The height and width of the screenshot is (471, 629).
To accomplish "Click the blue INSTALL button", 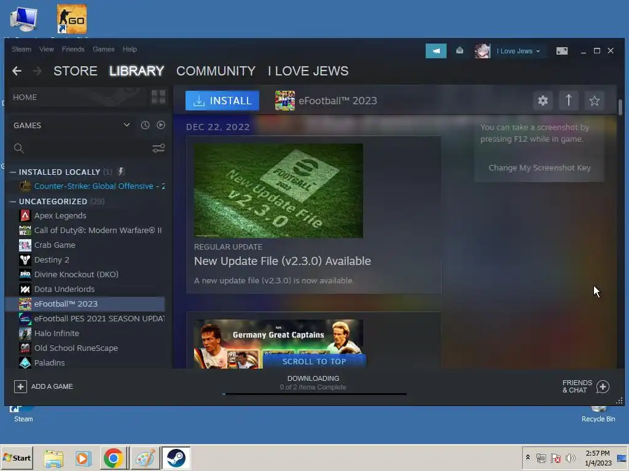I will (222, 101).
